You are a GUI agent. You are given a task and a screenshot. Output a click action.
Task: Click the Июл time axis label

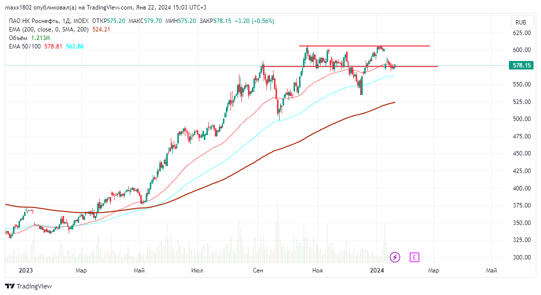[197, 270]
